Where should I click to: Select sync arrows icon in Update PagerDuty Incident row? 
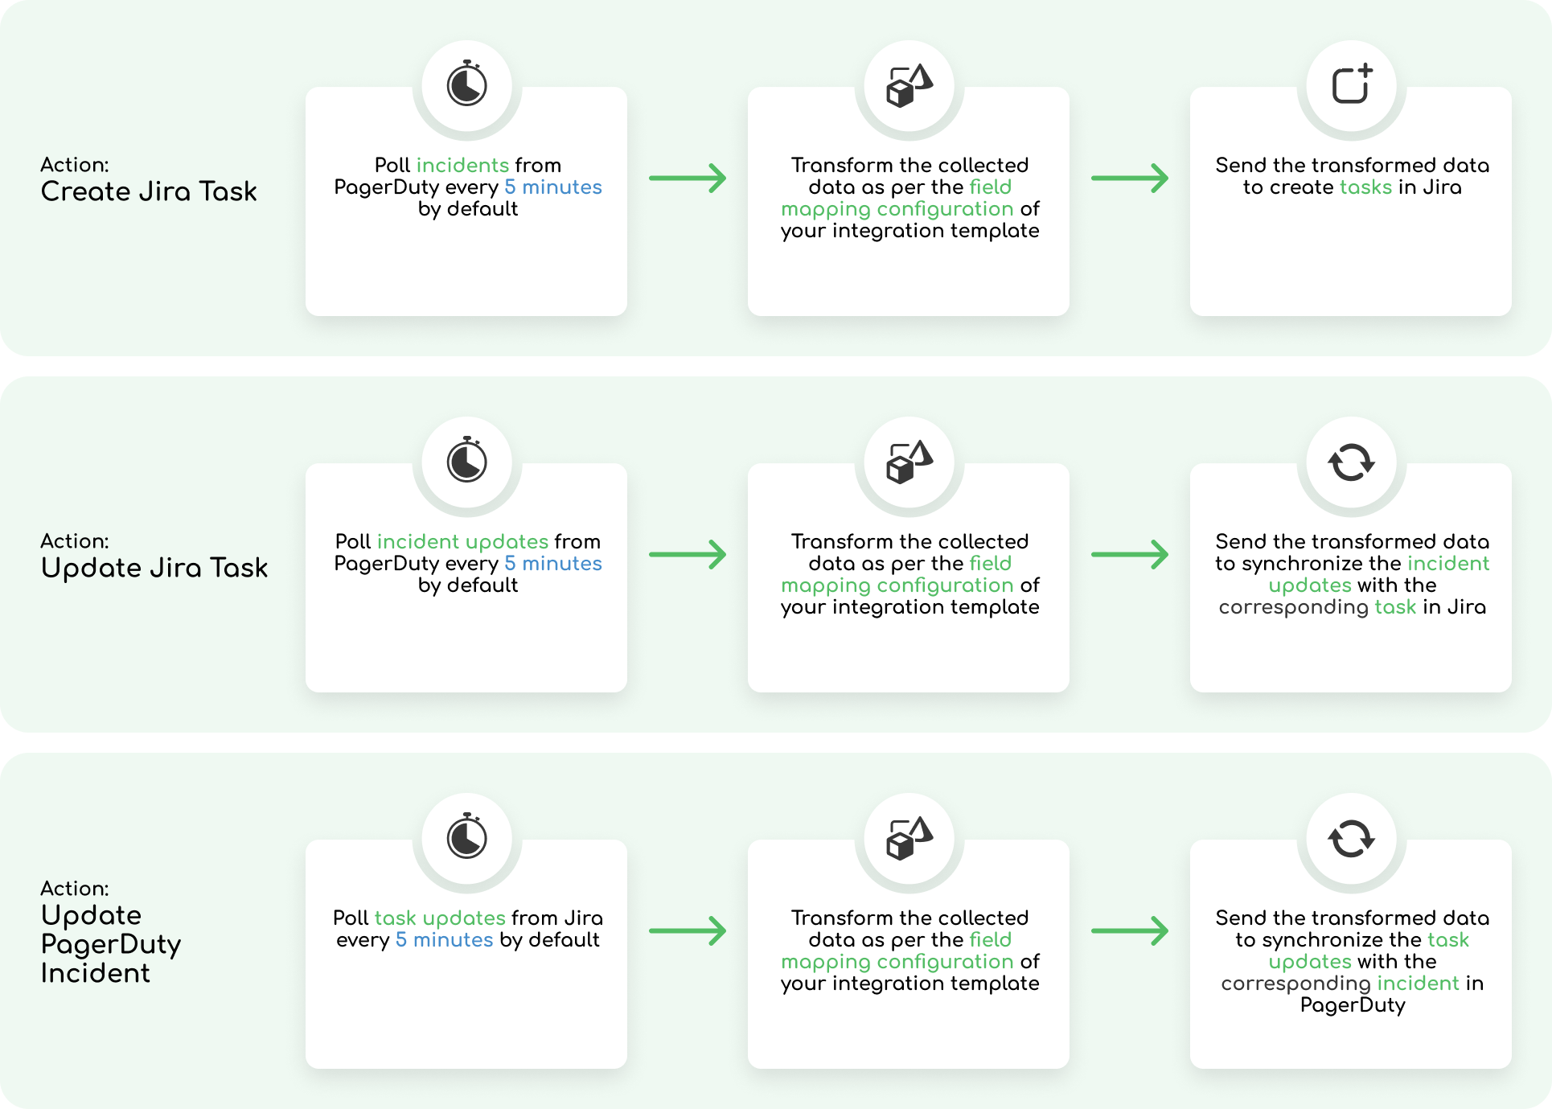(x=1352, y=838)
